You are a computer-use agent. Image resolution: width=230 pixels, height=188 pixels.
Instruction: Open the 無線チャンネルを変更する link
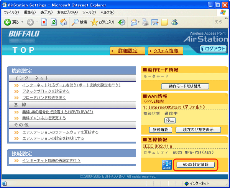pyautogui.click(x=44, y=118)
